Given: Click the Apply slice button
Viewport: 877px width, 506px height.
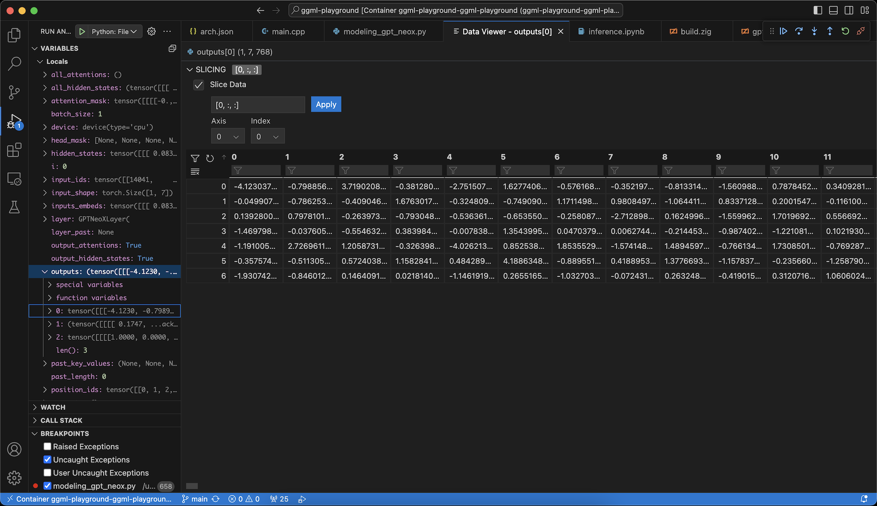Looking at the screenshot, I should 326,104.
